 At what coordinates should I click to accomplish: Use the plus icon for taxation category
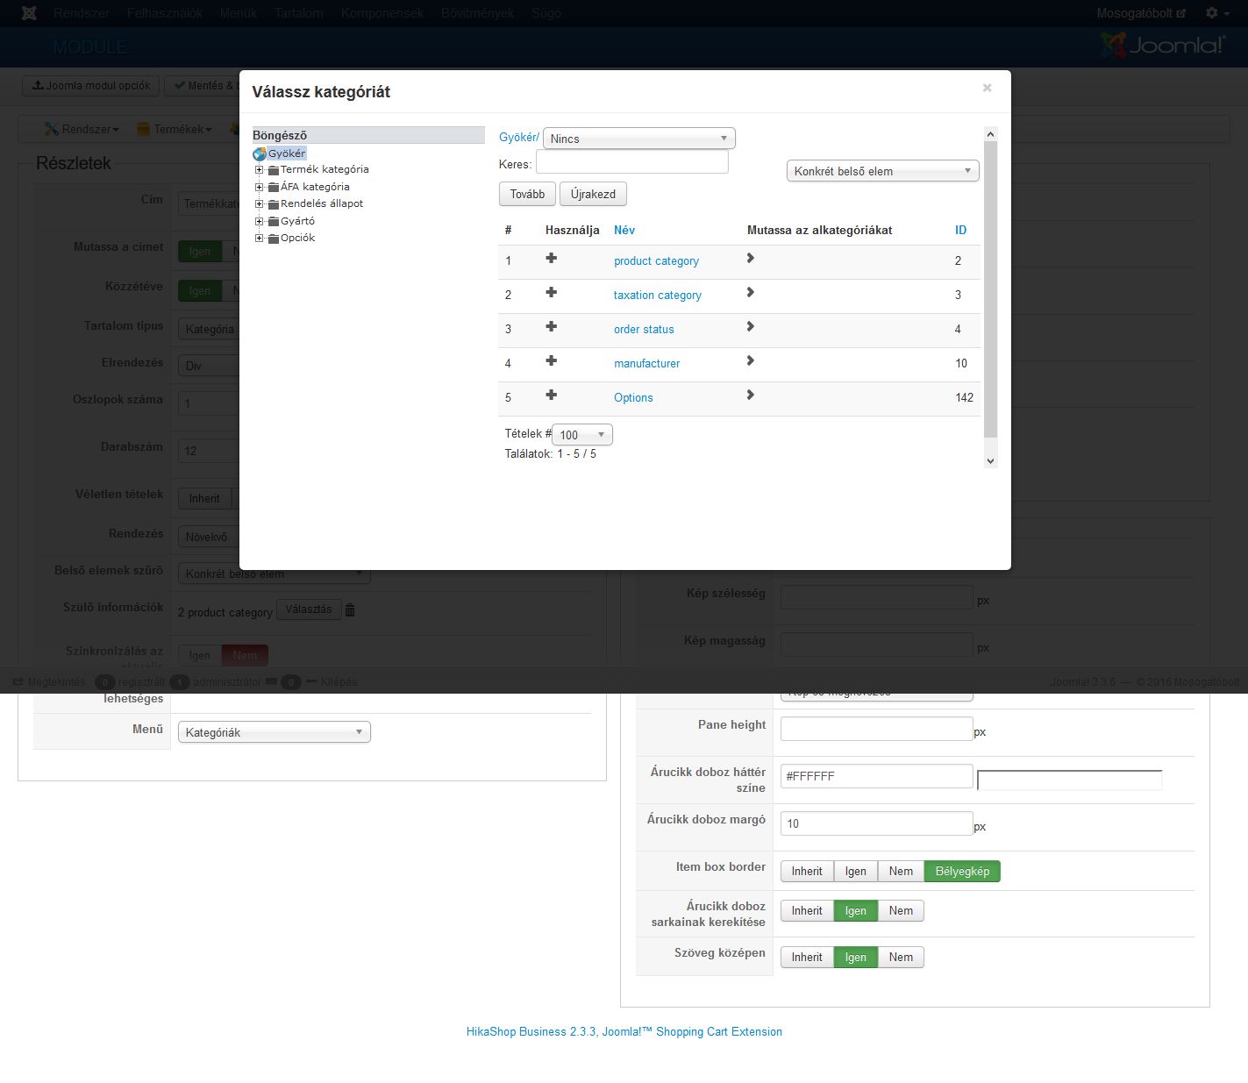click(551, 293)
